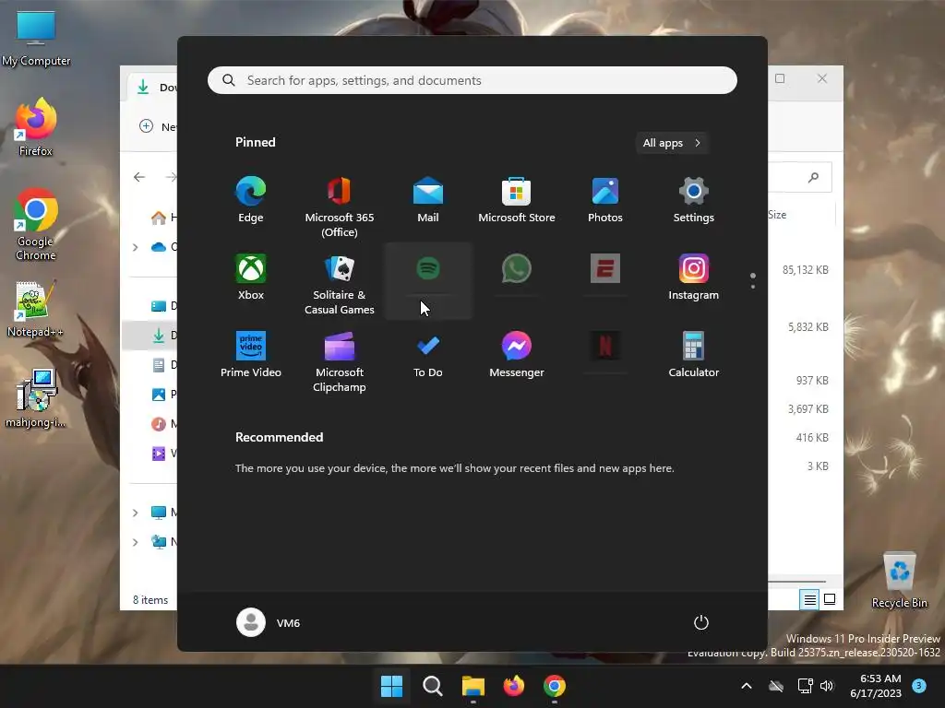
Task: Go to next page of pinned apps
Action: [x=753, y=287]
